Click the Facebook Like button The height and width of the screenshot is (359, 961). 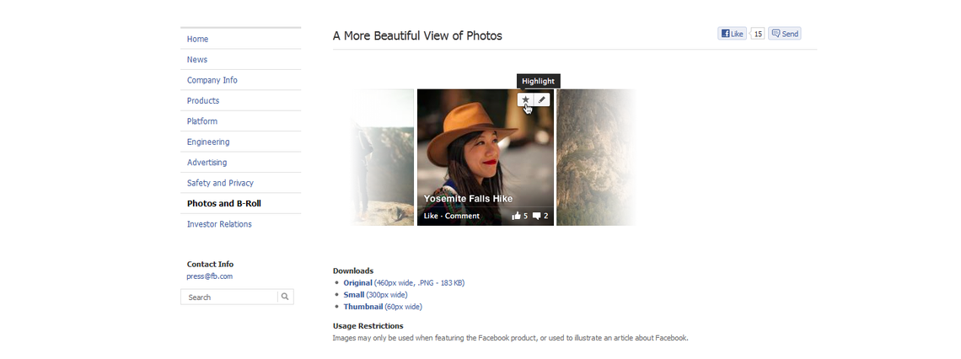[732, 34]
